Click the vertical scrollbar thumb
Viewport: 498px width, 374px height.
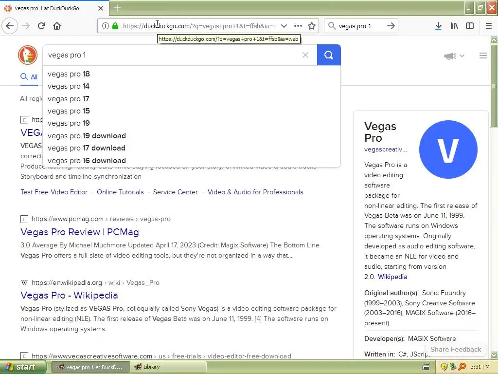click(x=494, y=86)
